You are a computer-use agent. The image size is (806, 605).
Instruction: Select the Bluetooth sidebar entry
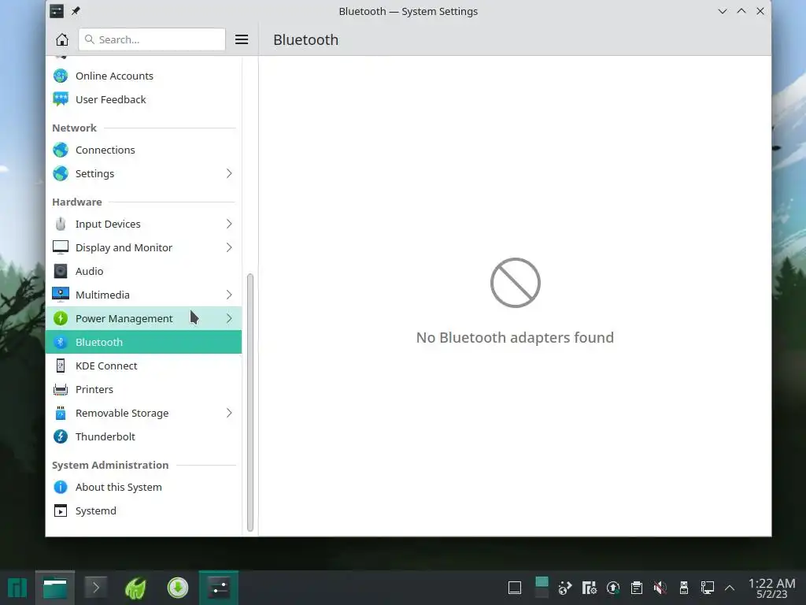coord(143,342)
